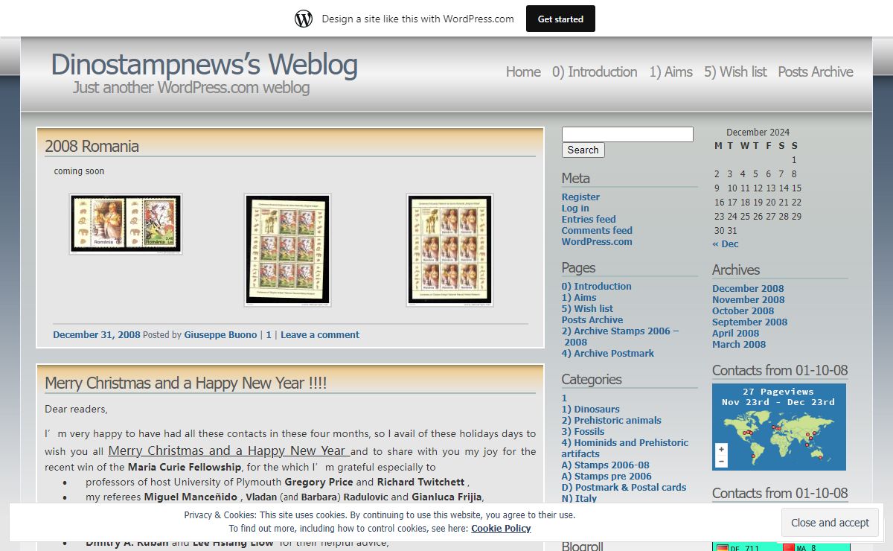Select the 1) Dinosaurs category

click(591, 410)
